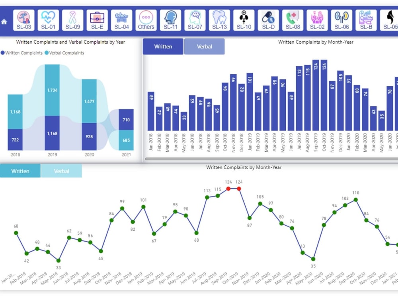This screenshot has height=298, width=398.
Task: Enable Verbal view on the bottom line chart
Action: coord(62,171)
